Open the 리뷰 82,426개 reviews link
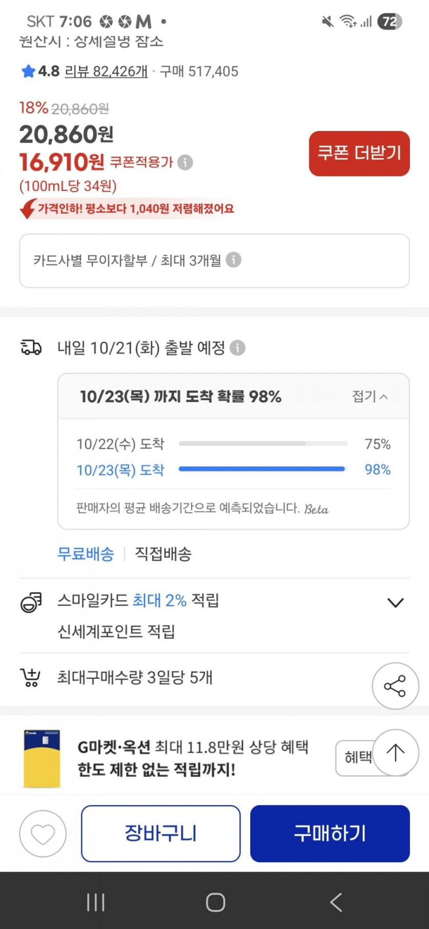Image resolution: width=429 pixels, height=929 pixels. click(x=106, y=71)
